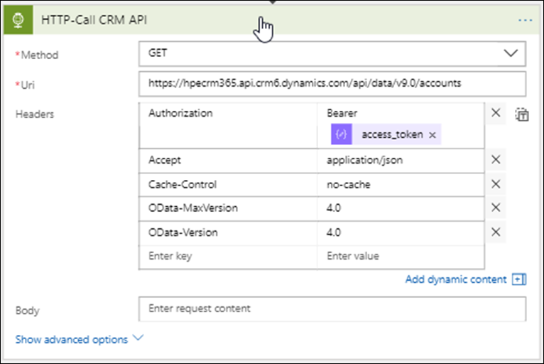Remove the Accept header row
The image size is (544, 364).
click(496, 160)
